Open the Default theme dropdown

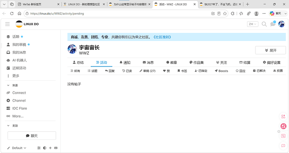click(x=17, y=148)
